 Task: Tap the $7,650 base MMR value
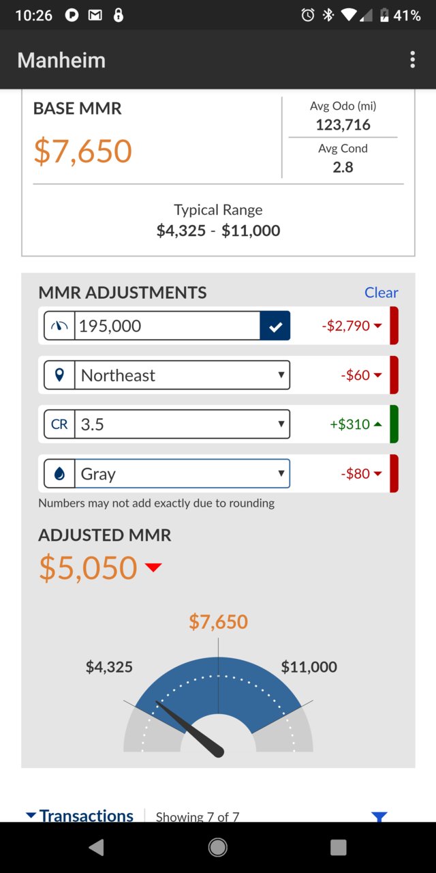[x=82, y=151]
